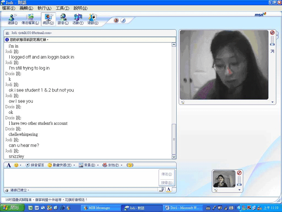Image resolution: width=282 pixels, height=212 pixels.
Task: Expand hidden system tray icons arrow
Action: click(239, 208)
